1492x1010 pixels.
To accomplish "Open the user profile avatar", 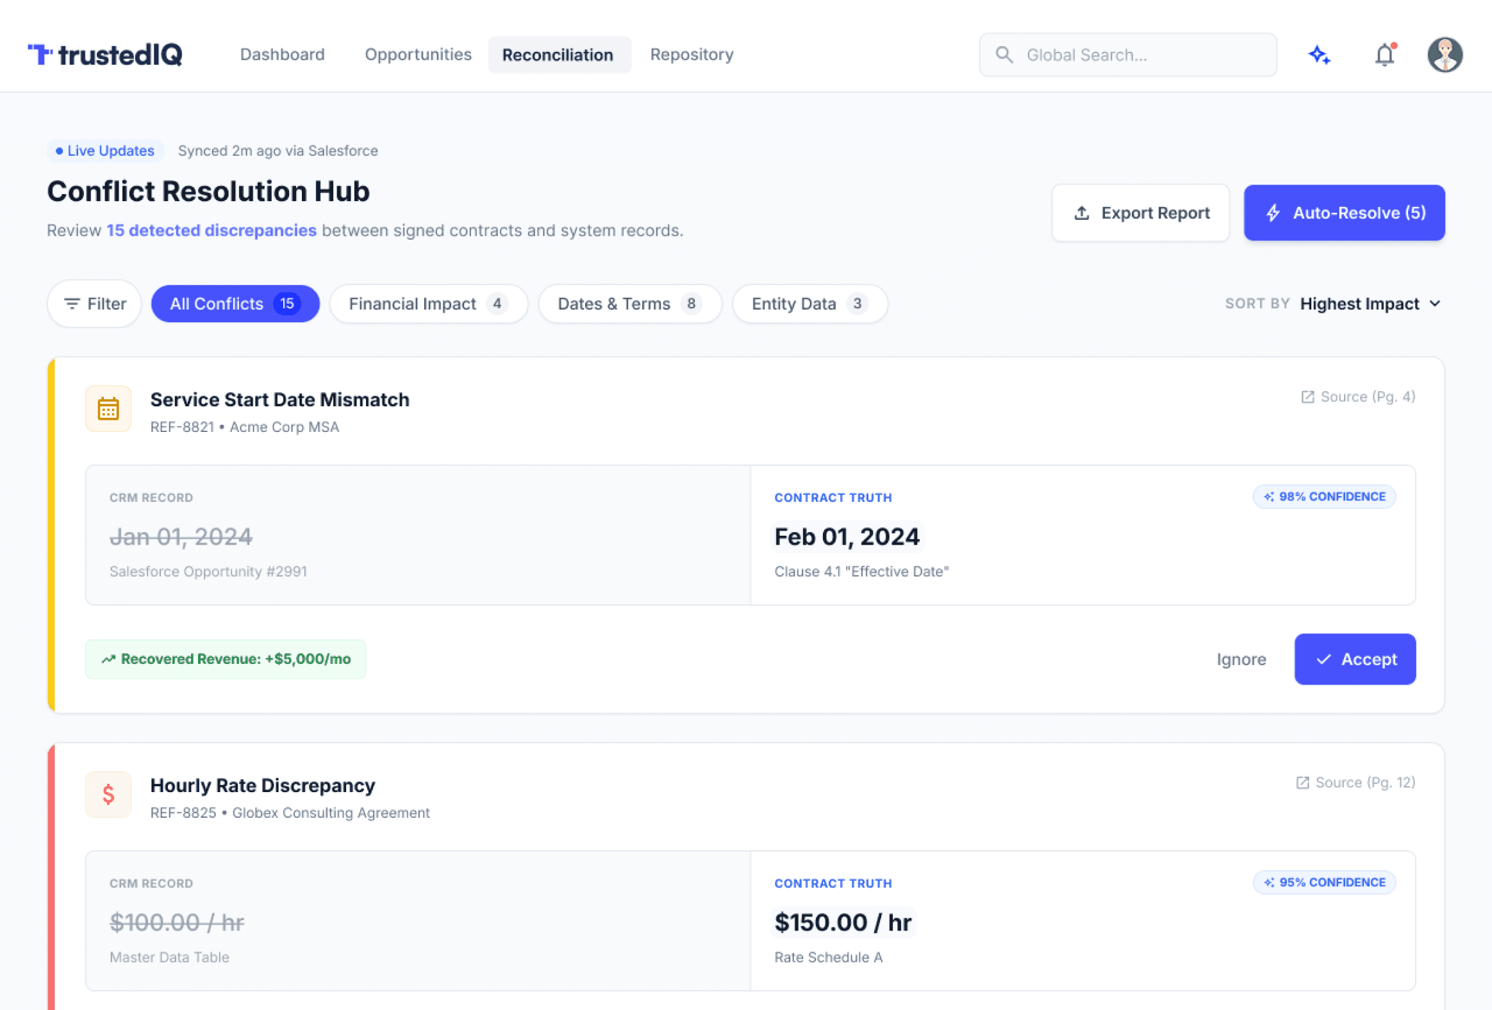I will (1445, 54).
